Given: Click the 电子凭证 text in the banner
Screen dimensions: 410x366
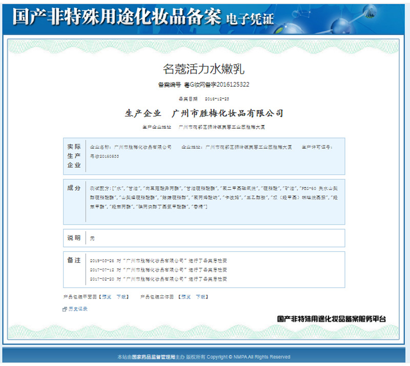Looking at the screenshot, I should 250,19.
